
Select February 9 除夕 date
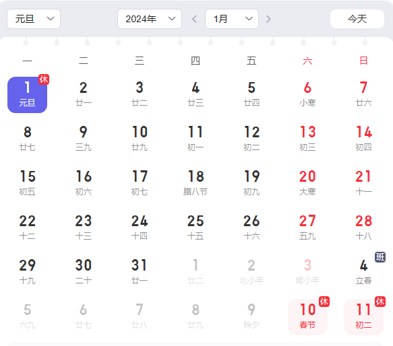[251, 316]
